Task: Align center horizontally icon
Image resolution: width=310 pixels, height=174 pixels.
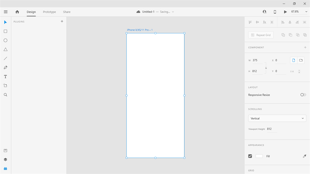Action: (x=290, y=22)
